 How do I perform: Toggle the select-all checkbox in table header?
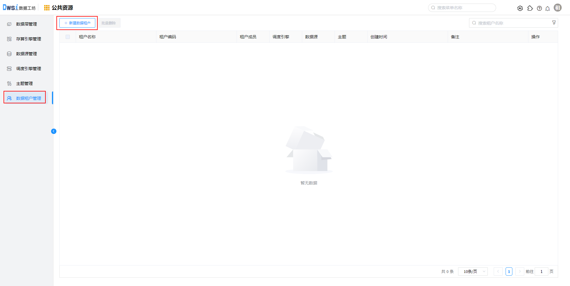point(68,37)
